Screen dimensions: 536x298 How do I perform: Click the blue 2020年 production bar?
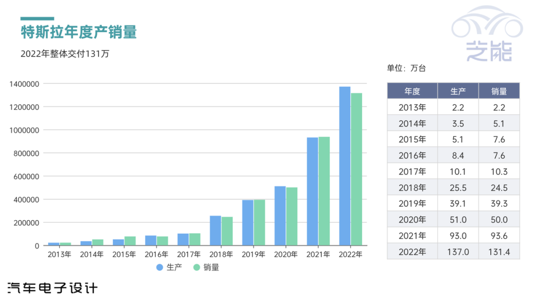pyautogui.click(x=280, y=216)
